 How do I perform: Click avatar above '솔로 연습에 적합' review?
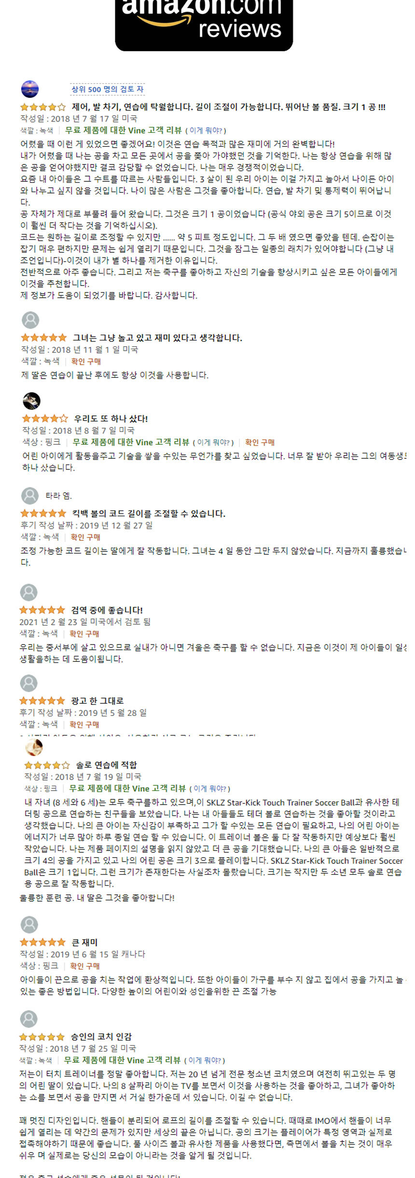click(34, 747)
